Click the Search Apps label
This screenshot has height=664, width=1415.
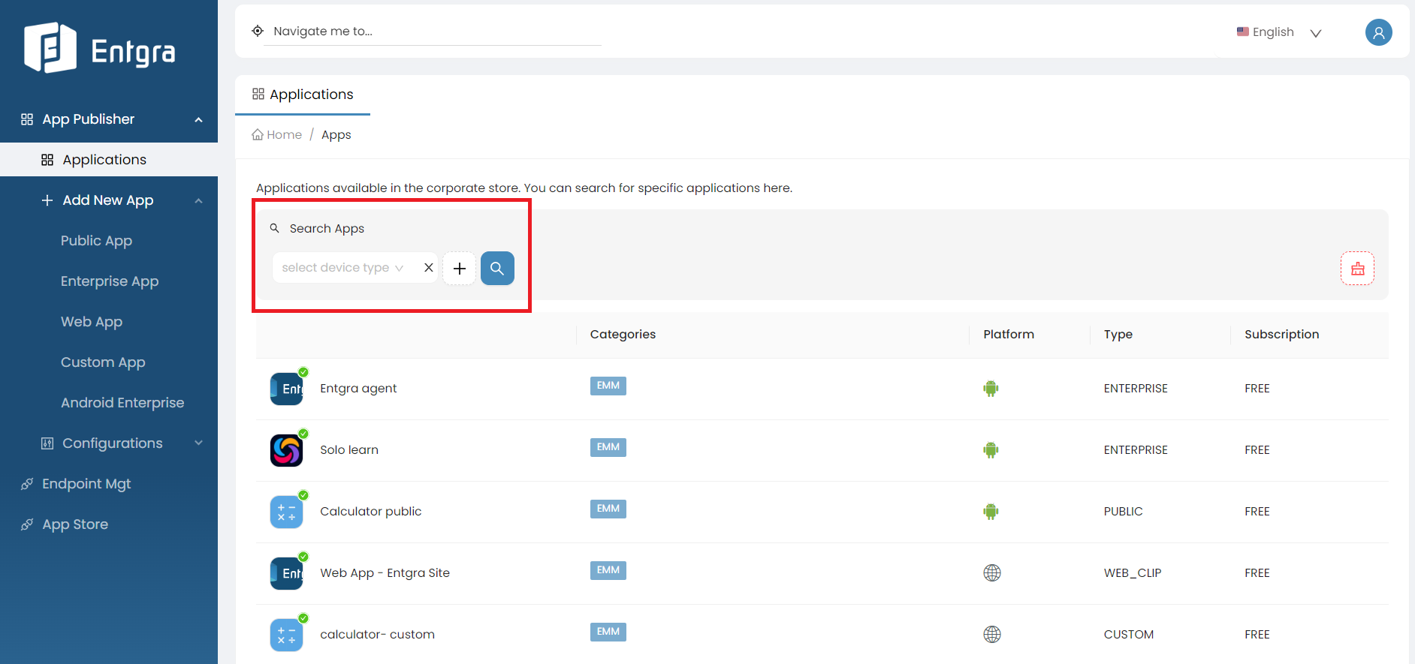(x=327, y=228)
